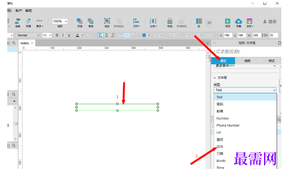Bring widget to Front (顶层)

click(79, 23)
